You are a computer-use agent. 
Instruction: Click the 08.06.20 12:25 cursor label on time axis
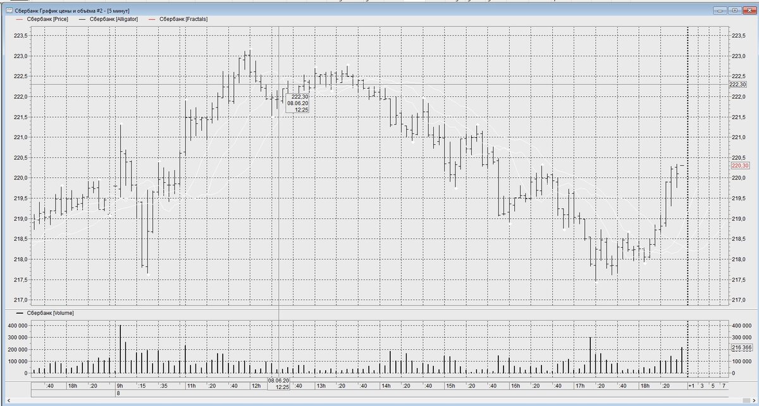click(x=278, y=383)
